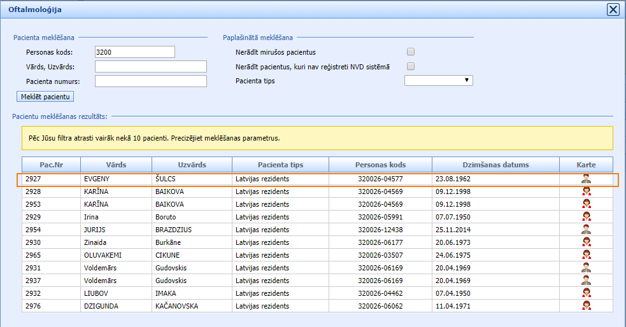Click the 'Pac.Nr' column header
626x327 pixels.
tap(51, 165)
